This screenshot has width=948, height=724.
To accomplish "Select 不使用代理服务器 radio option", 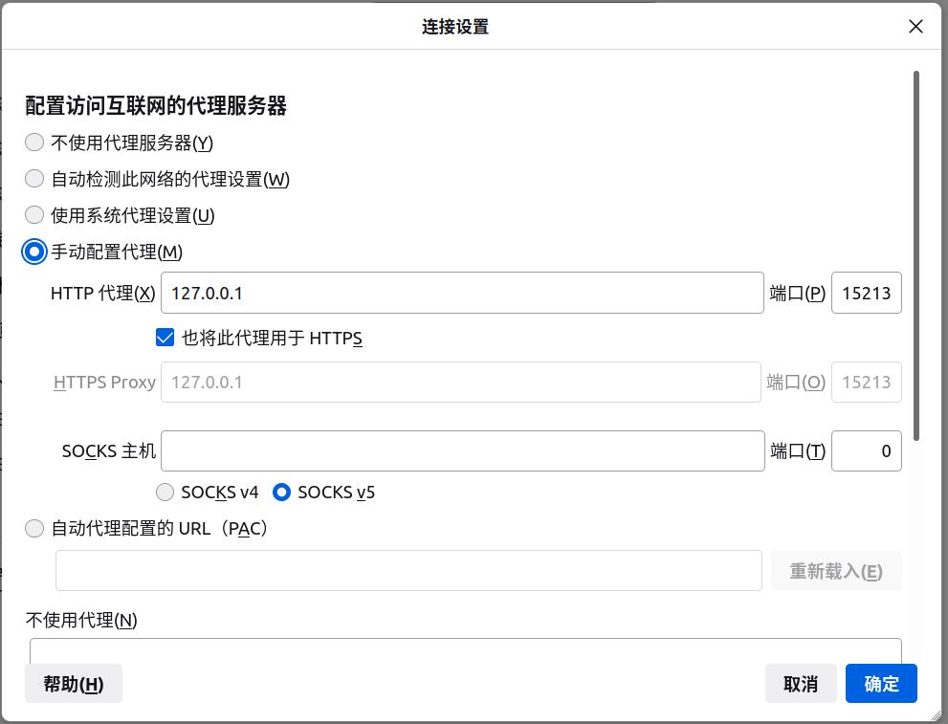I will coord(34,142).
